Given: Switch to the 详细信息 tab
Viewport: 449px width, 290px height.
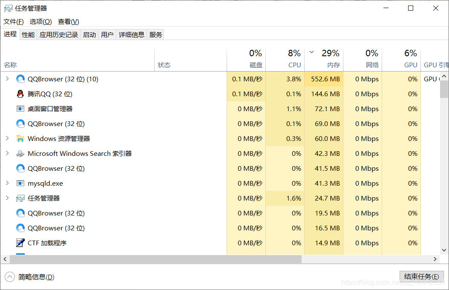Looking at the screenshot, I should coord(132,34).
